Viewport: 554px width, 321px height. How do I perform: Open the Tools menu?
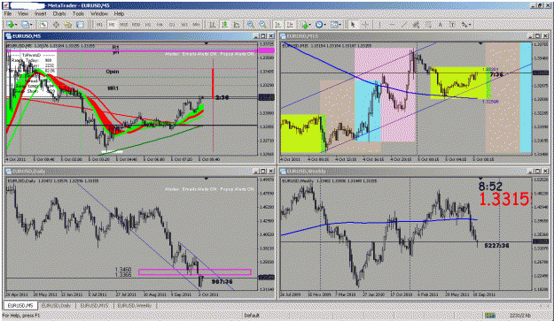pos(78,14)
